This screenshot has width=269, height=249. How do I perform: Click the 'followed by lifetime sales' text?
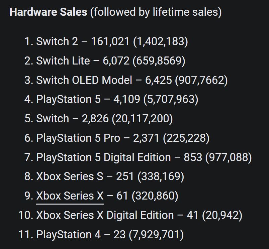tap(156, 12)
